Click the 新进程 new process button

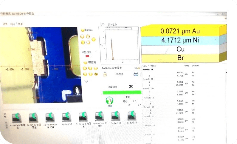click(x=120, y=74)
